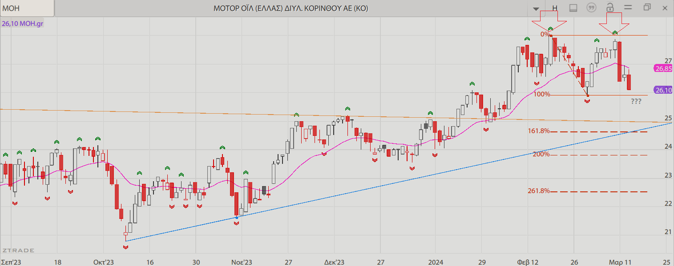Click the Νοε'23 date label
Viewport: 674px width, 266px height.
click(242, 262)
